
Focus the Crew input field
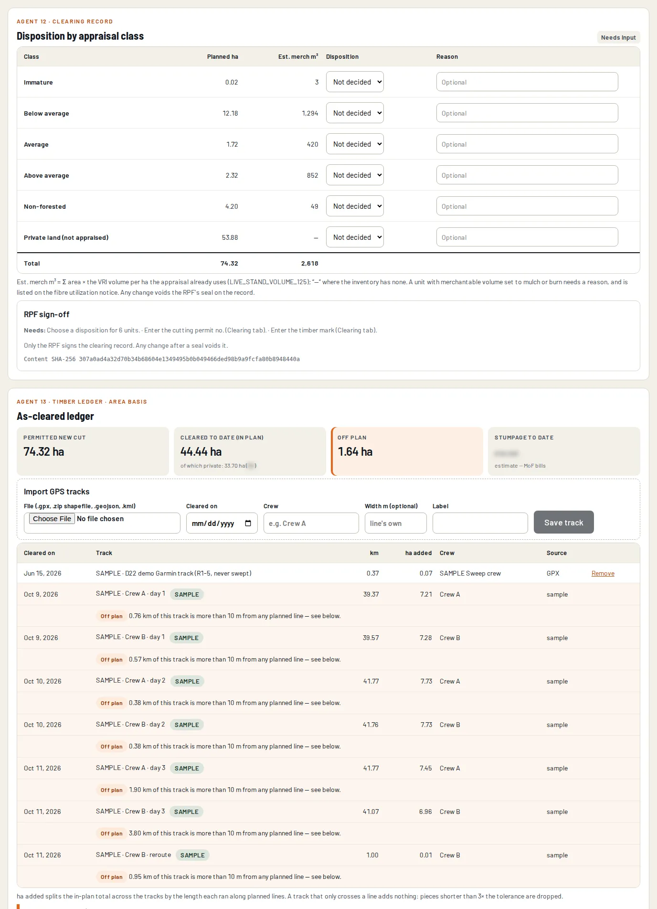click(x=311, y=523)
